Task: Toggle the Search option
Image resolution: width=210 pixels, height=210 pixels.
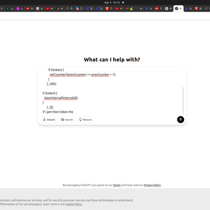Action: [x=67, y=120]
